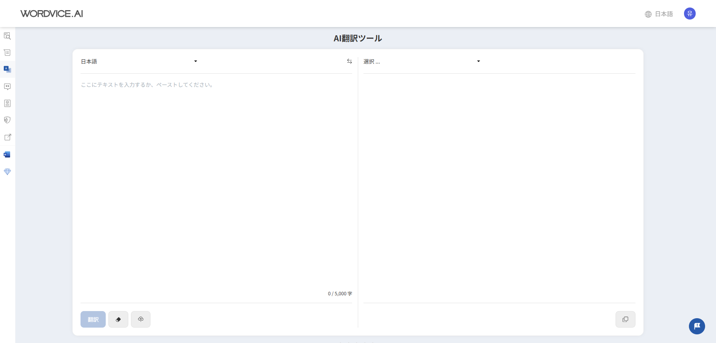This screenshot has width=716, height=343.
Task: Open the Word add-in icon
Action: (x=7, y=154)
